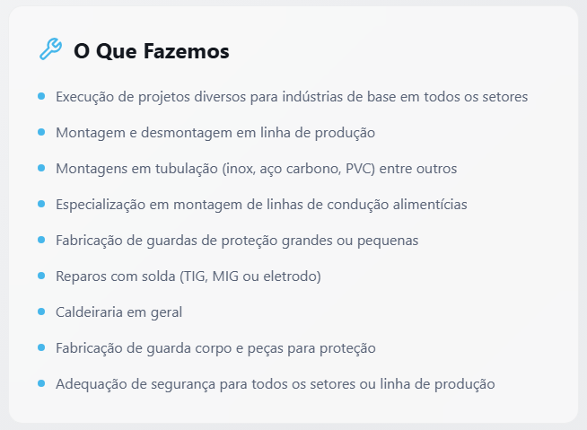Click the 'O Que Fazemos' heading
The width and height of the screenshot is (587, 430).
click(152, 51)
